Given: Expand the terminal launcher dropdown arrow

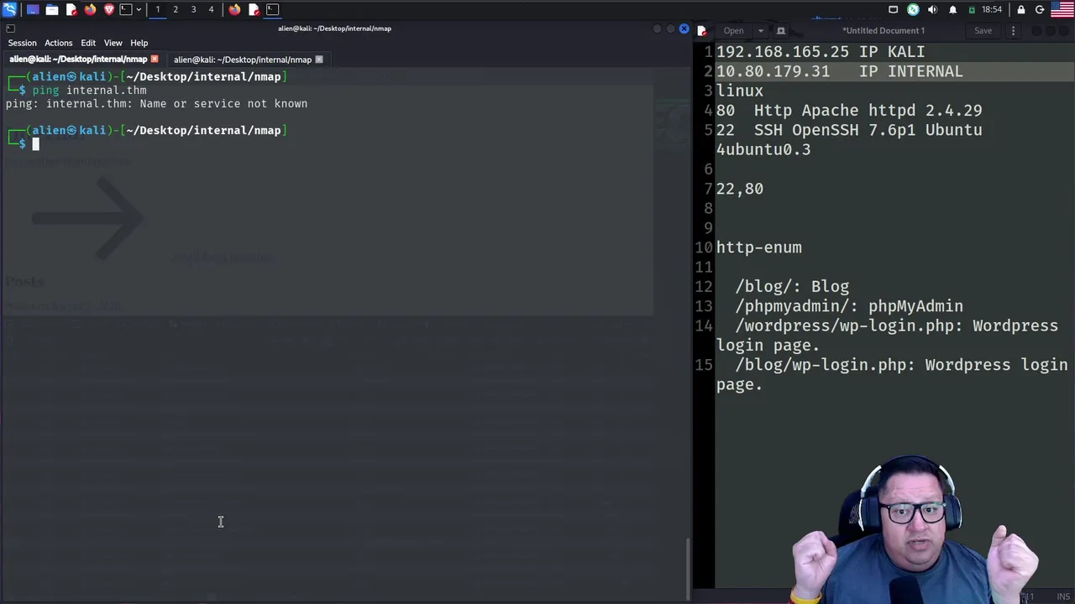Looking at the screenshot, I should pyautogui.click(x=139, y=9).
